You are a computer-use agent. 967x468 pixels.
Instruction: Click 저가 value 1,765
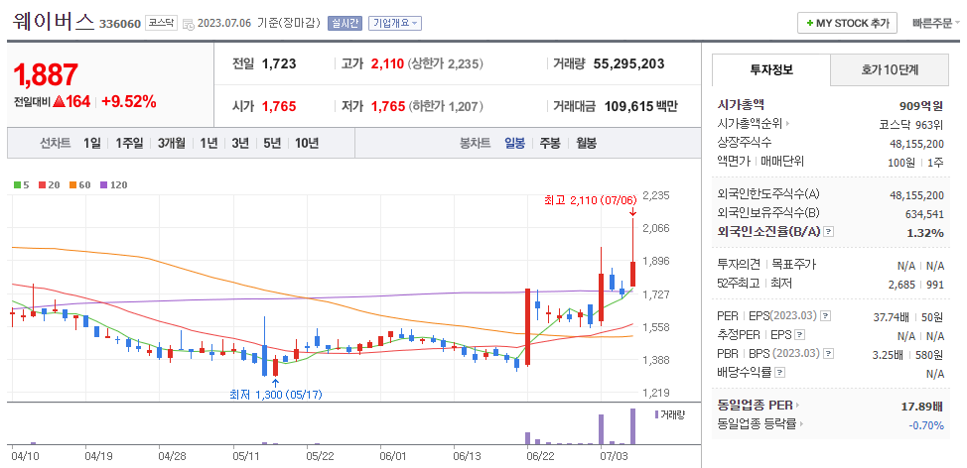(387, 106)
